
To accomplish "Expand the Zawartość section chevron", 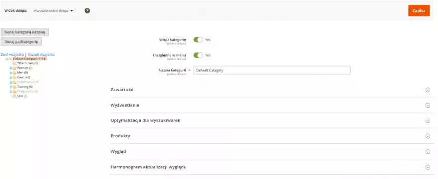I will (x=428, y=90).
